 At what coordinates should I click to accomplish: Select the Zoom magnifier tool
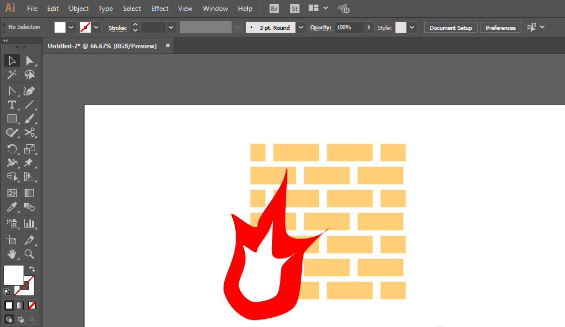(29, 254)
